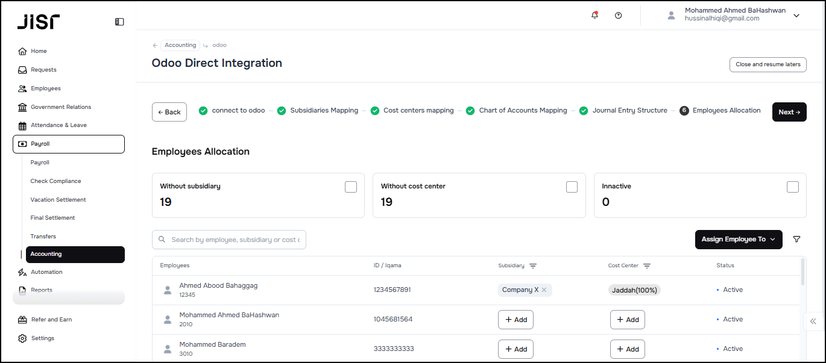Click the employee table vertical scrollbar
Screen dimensions: 826x363
(x=802, y=272)
